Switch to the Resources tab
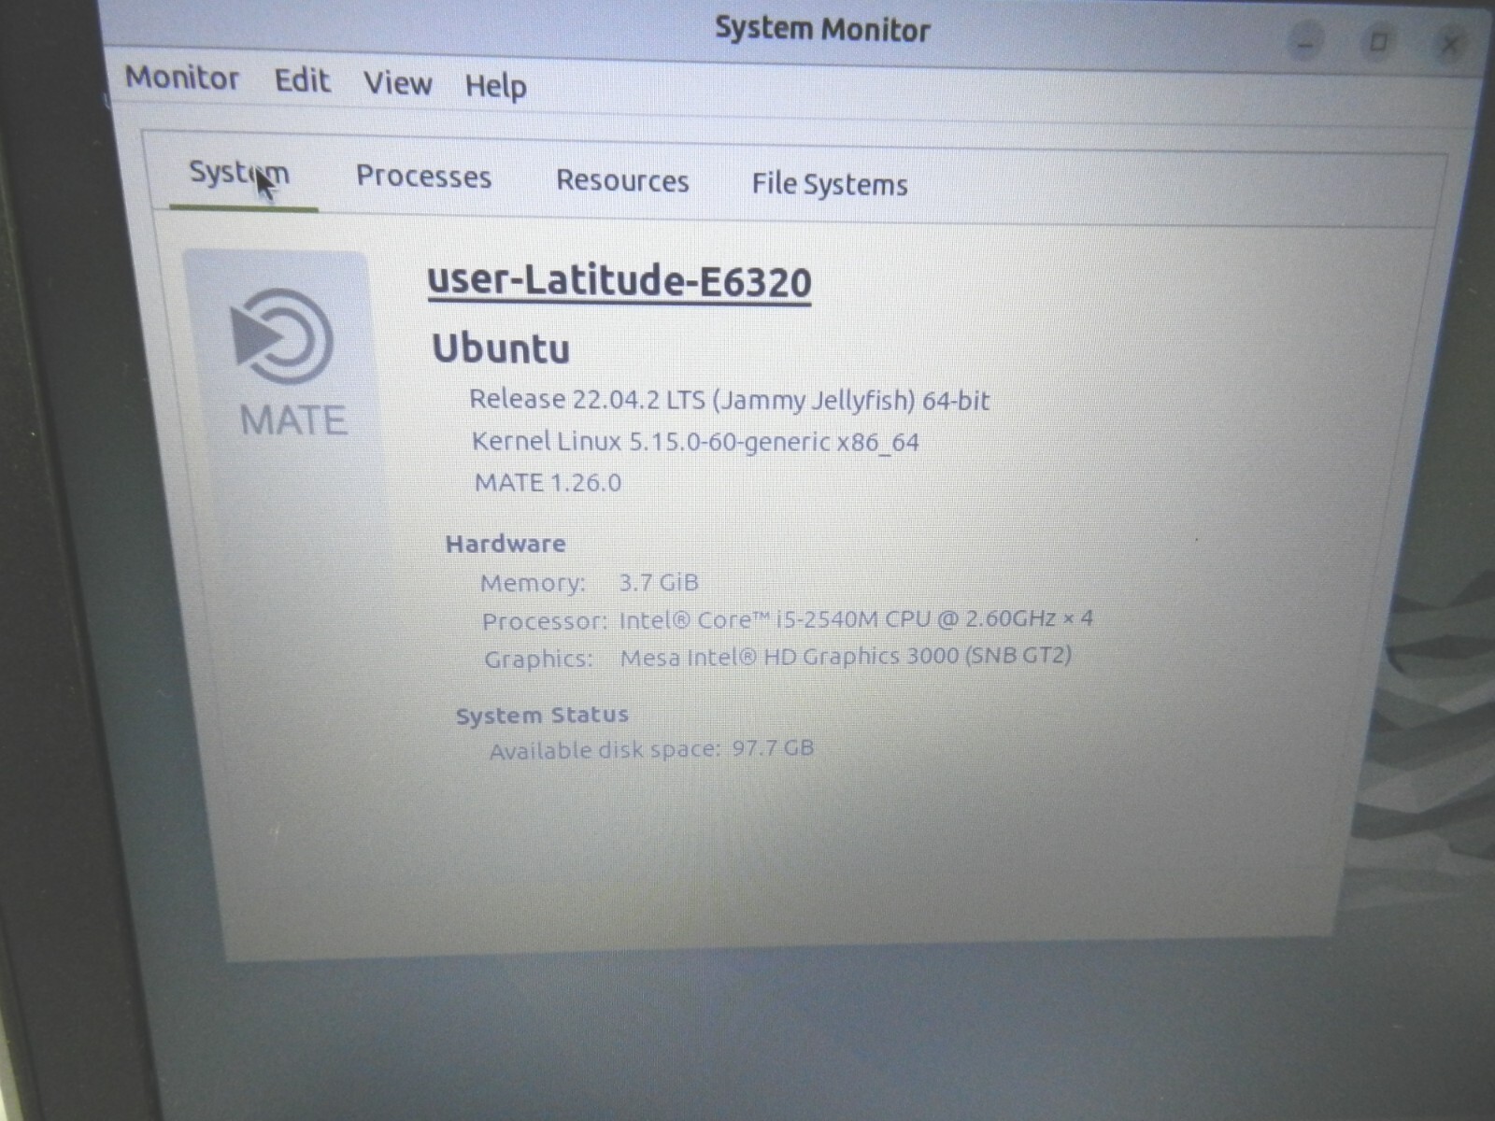The width and height of the screenshot is (1495, 1121). tap(622, 180)
